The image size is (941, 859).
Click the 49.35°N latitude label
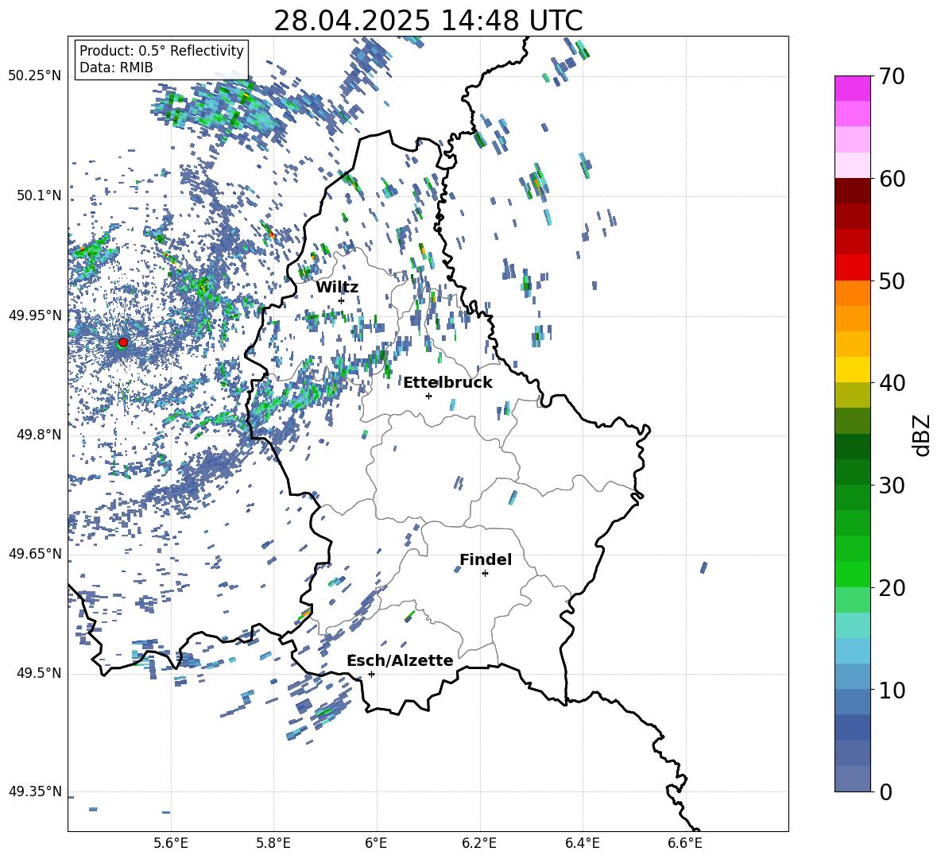coord(35,791)
